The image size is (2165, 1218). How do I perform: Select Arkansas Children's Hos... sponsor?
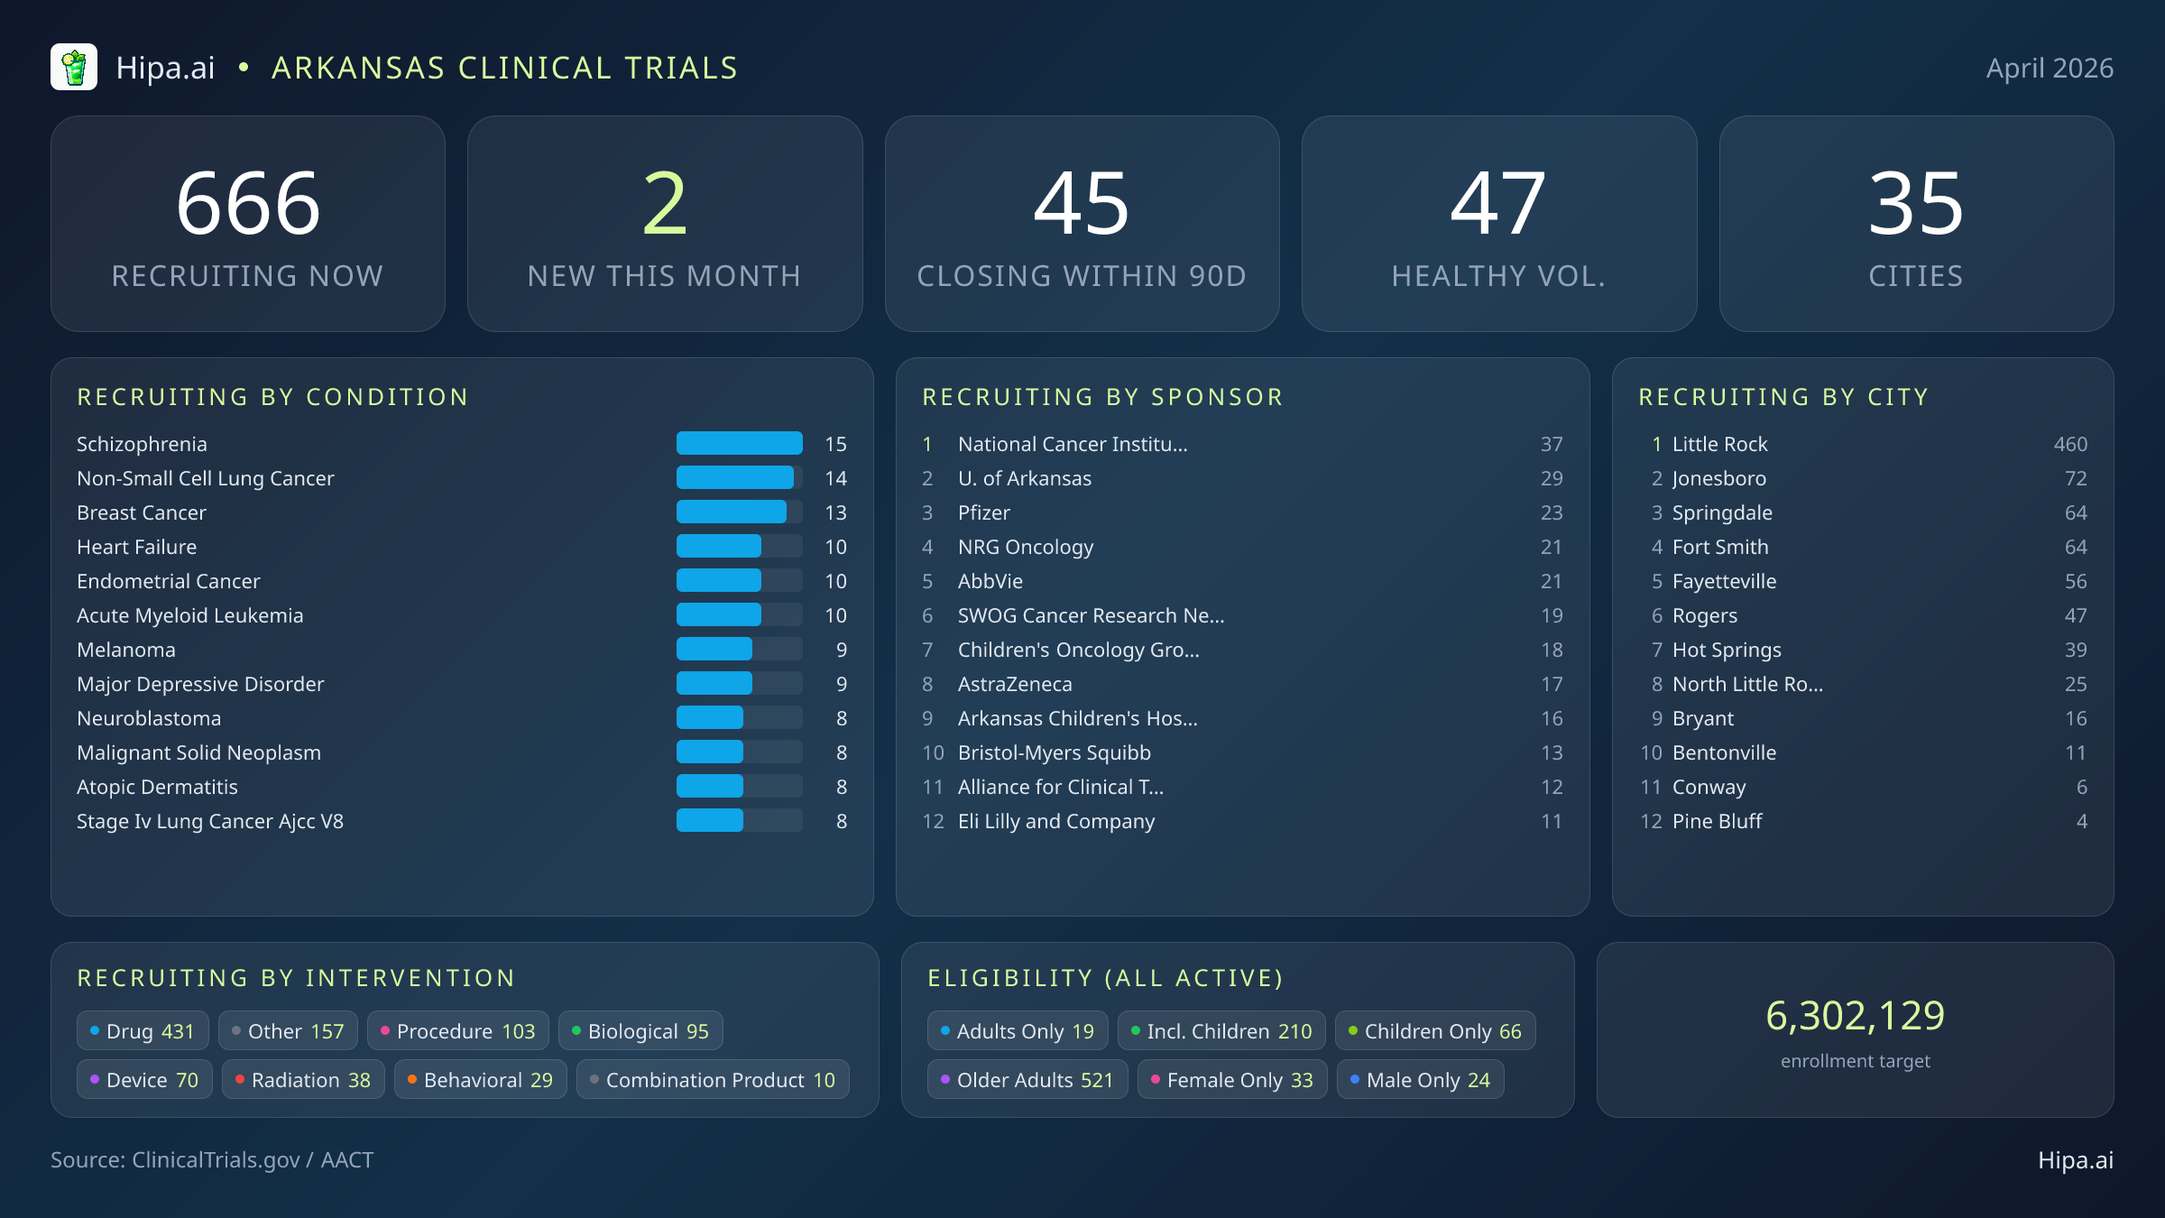(x=1242, y=718)
